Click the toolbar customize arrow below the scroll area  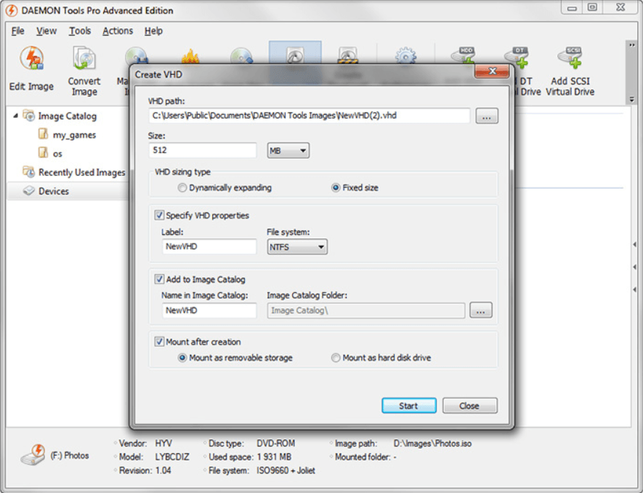pyautogui.click(x=632, y=100)
